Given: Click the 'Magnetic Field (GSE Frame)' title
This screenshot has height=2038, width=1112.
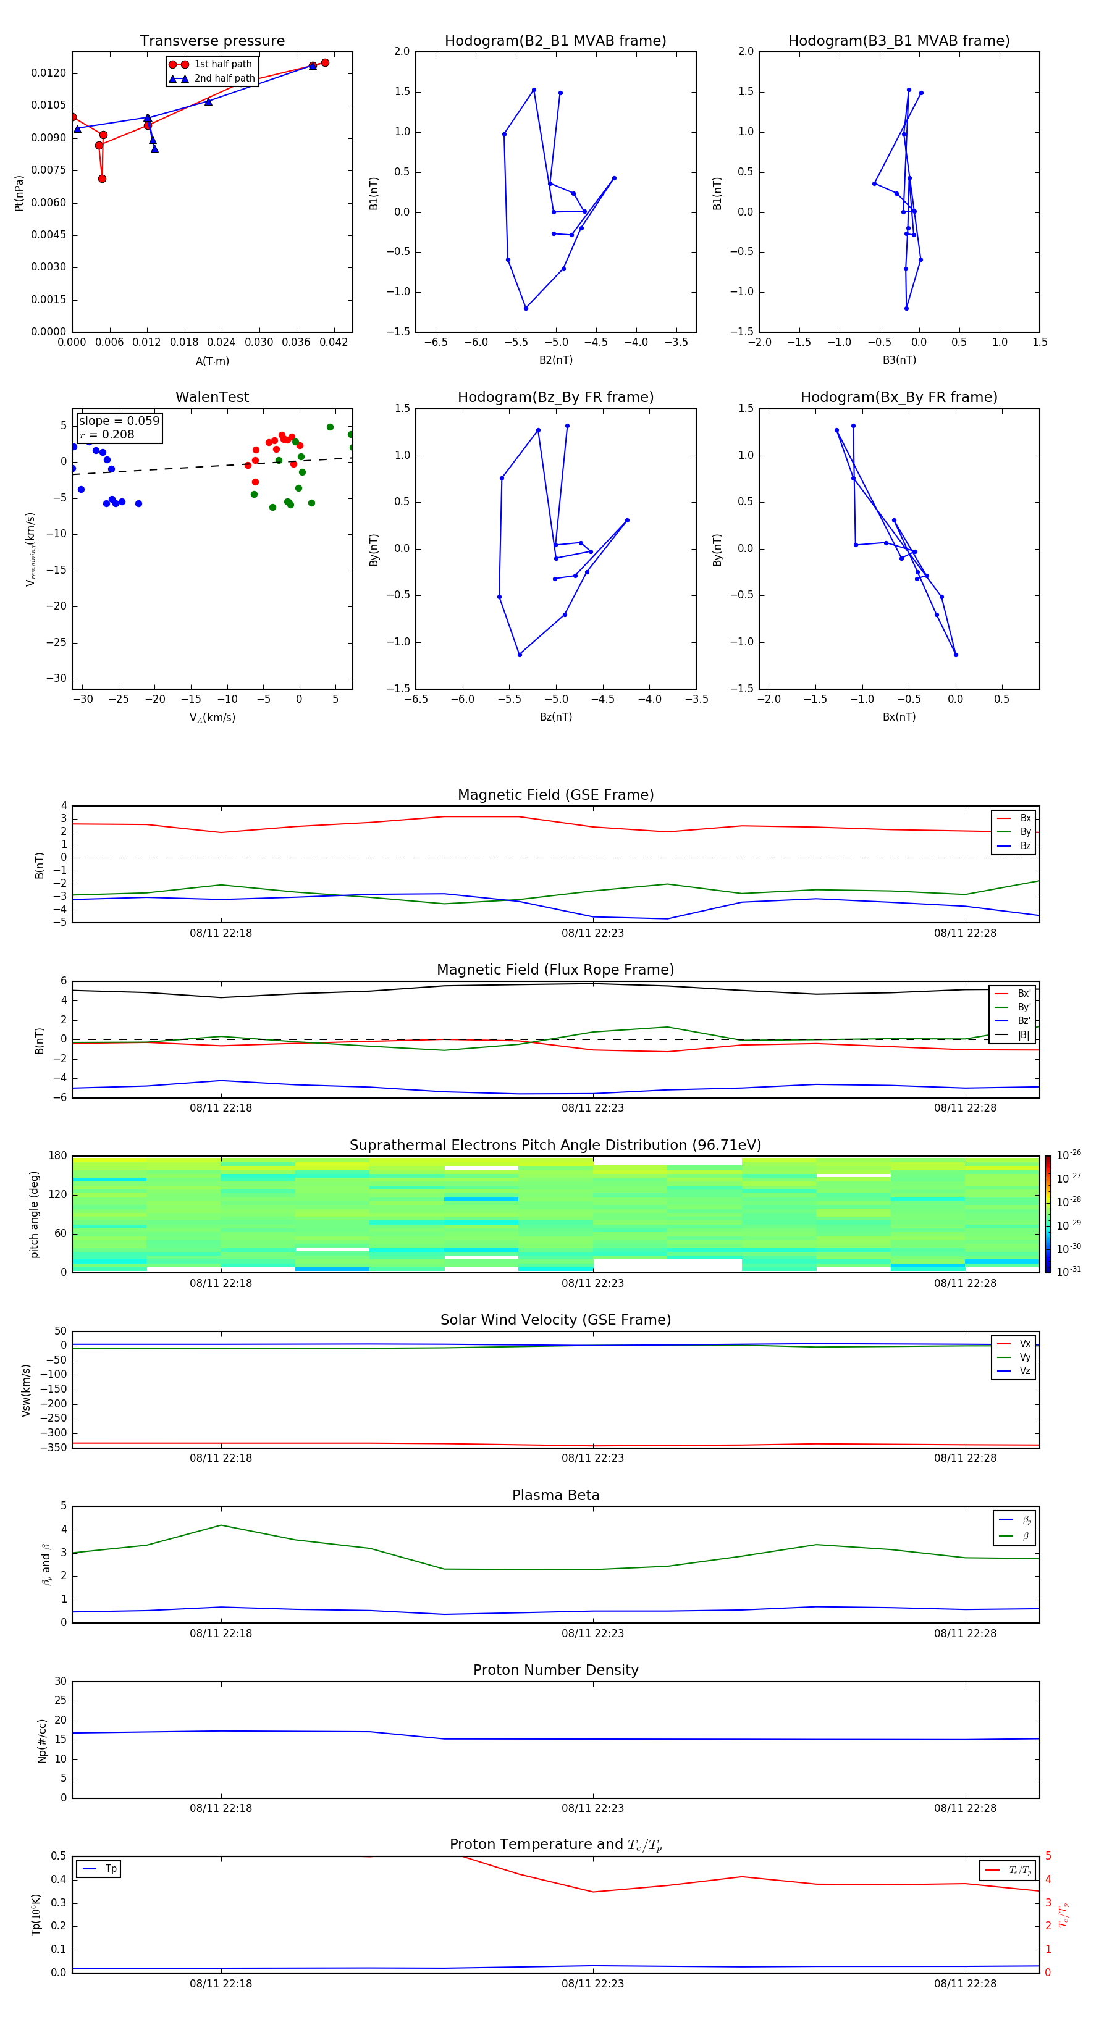Looking at the screenshot, I should 555,795.
